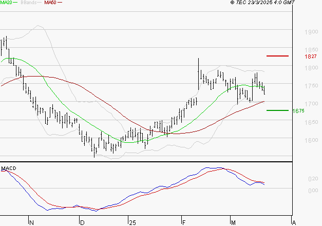Click the green MA20 legend line swatch
The image size is (322, 226).
tap(15, 3)
